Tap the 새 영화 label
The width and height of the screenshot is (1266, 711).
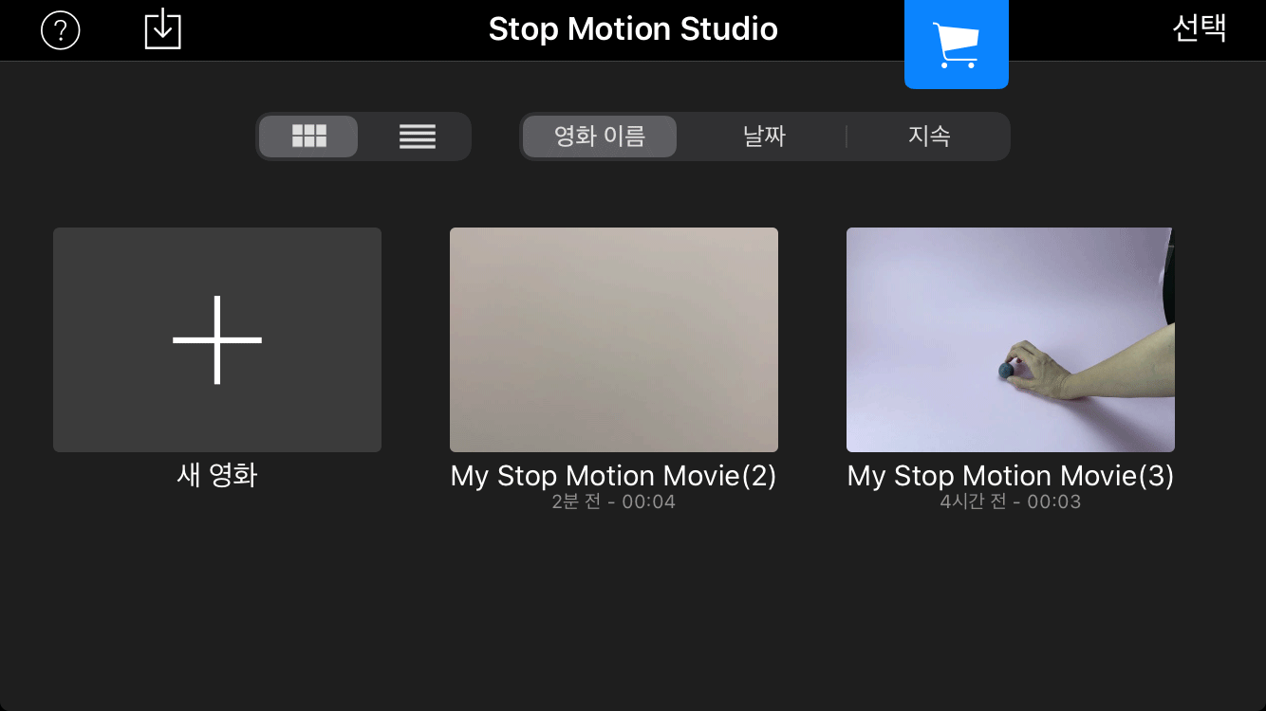pos(217,475)
